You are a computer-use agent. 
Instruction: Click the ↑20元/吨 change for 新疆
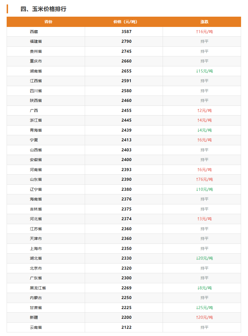(204, 317)
